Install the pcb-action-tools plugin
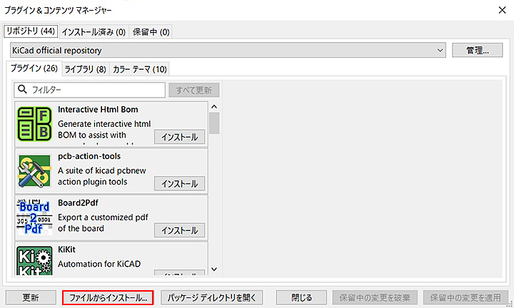This screenshot has height=308, width=514. coord(180,183)
